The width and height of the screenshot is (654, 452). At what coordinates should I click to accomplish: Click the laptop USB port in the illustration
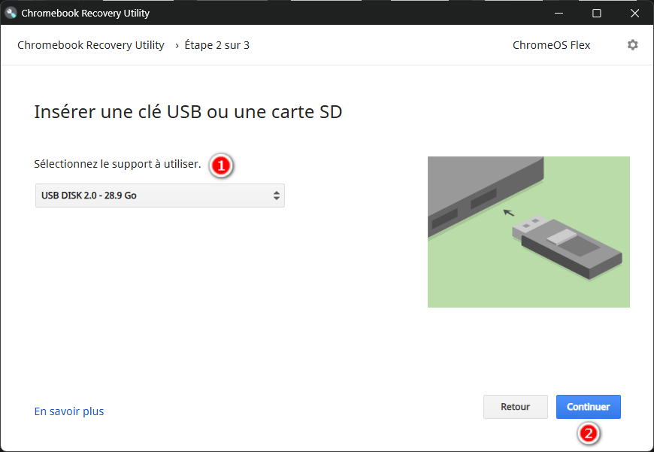coord(483,199)
